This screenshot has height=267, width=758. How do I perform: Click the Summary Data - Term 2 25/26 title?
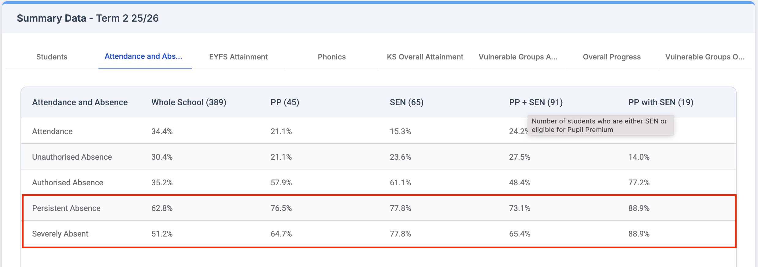[x=88, y=18]
